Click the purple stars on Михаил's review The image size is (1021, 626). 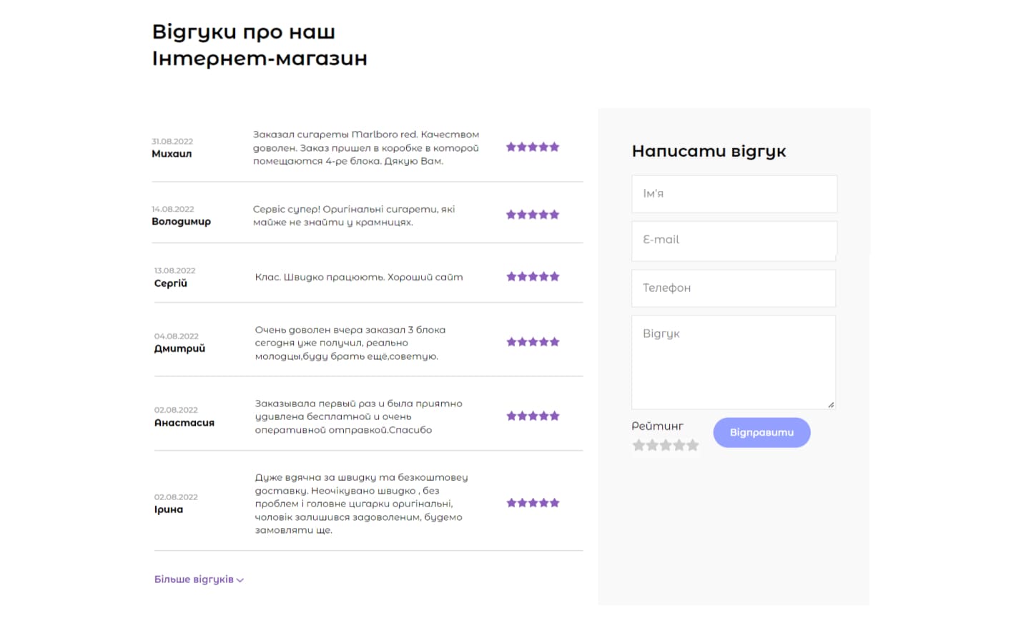click(533, 147)
